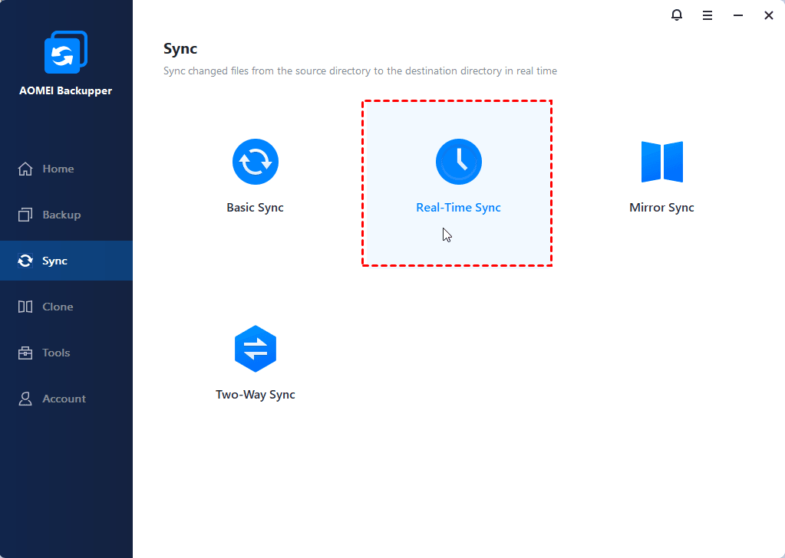
Task: Click the Real-Time Sync clock icon
Action: (458, 162)
